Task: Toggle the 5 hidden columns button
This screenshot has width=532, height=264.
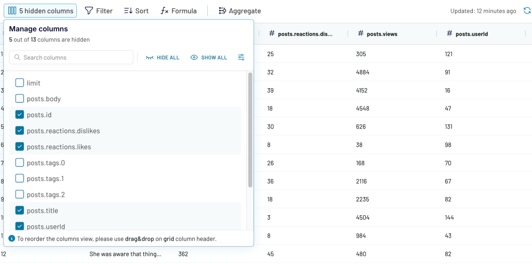Action: tap(41, 11)
